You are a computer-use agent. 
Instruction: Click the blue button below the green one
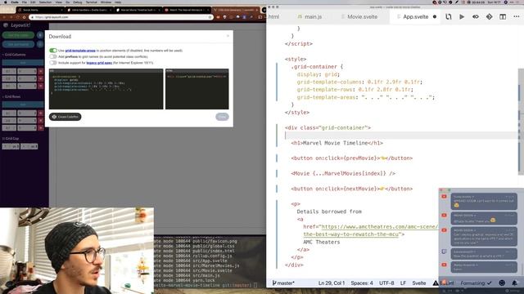coord(18,44)
